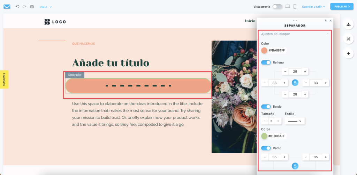Redo the last undone change
This screenshot has height=175, width=357.
[x=24, y=7]
